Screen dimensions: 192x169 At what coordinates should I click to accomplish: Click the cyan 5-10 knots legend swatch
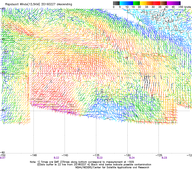coord(123,3)
